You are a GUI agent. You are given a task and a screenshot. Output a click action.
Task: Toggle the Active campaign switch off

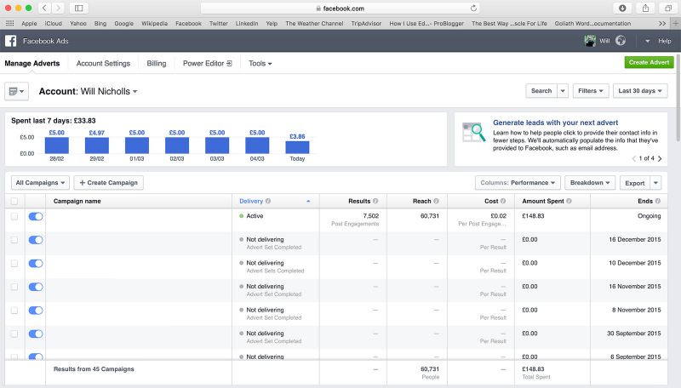pyautogui.click(x=36, y=216)
